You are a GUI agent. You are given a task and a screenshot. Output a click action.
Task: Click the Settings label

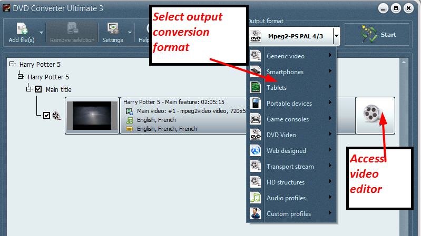pos(113,40)
